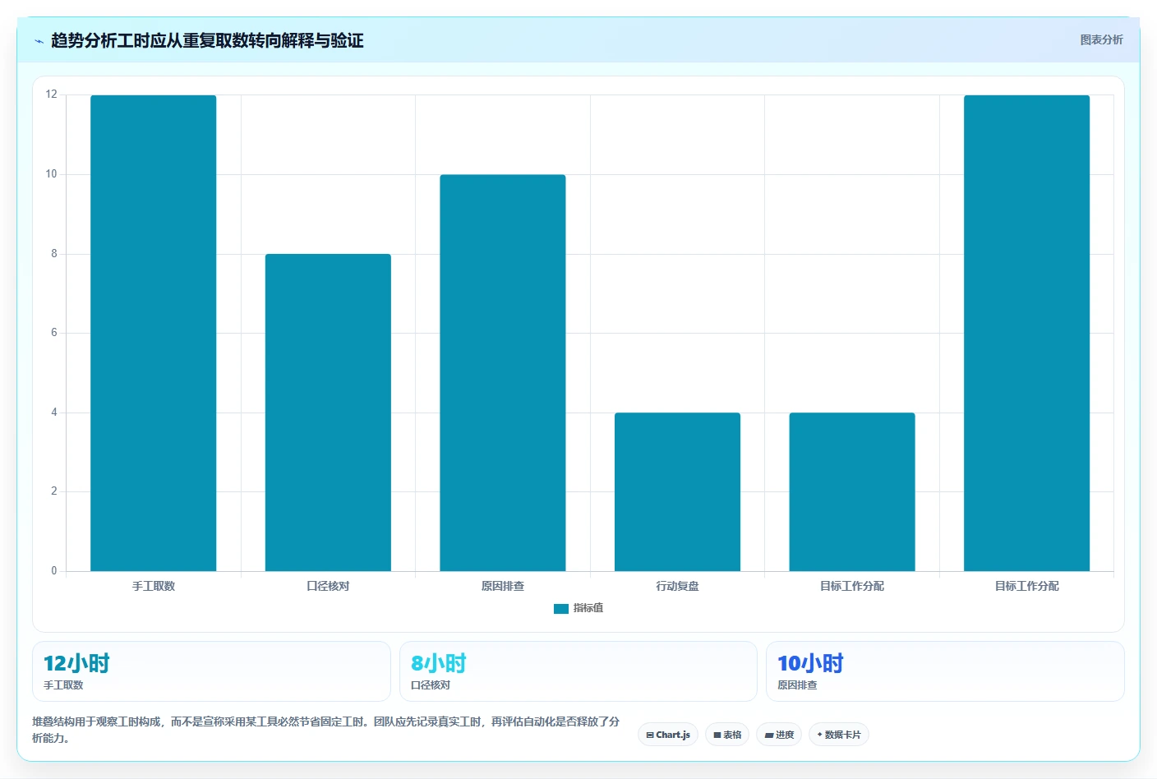Click the 指标值 legend label

(x=588, y=608)
